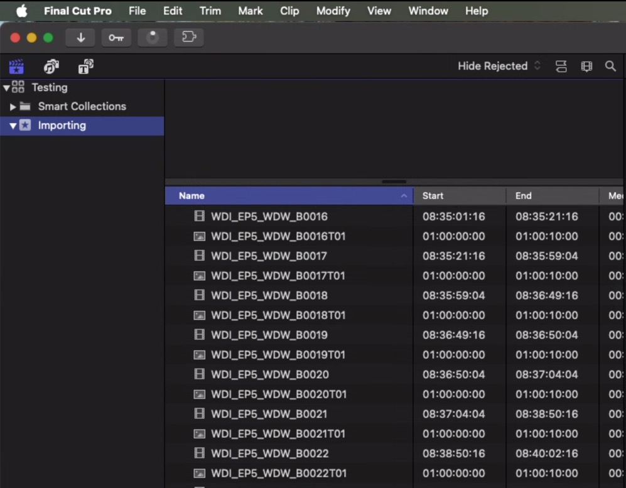Viewport: 626px width, 488px height.
Task: Show the Titles and Generators sidebar
Action: tap(85, 67)
